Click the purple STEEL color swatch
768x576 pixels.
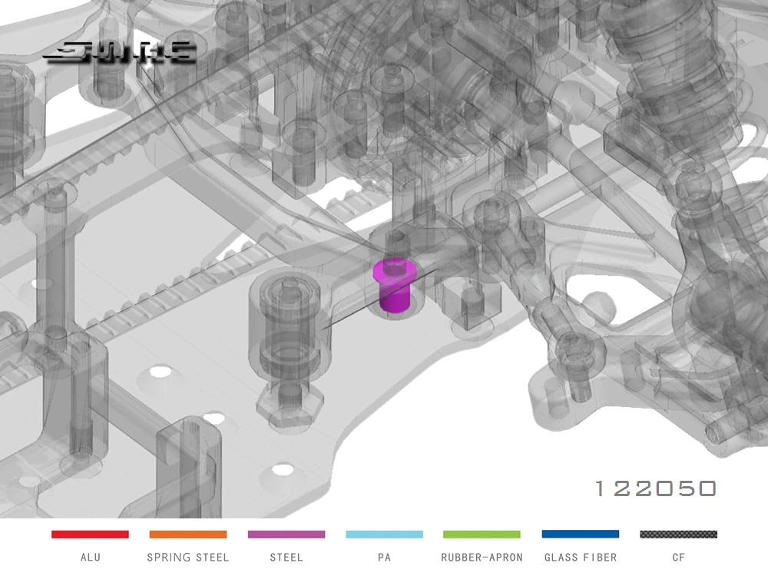tap(286, 535)
